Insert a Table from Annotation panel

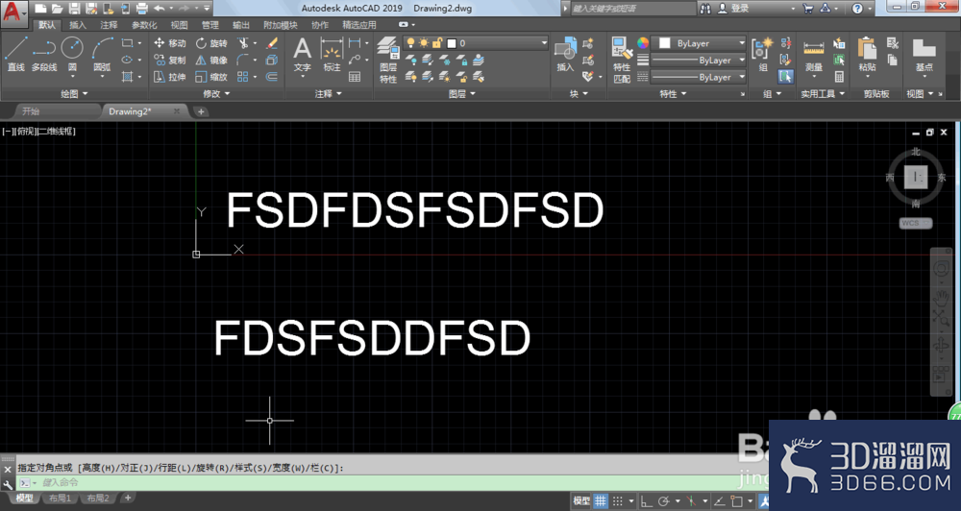point(355,77)
